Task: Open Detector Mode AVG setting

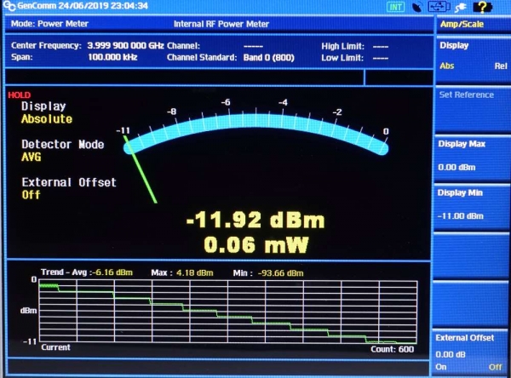Action: [x=32, y=157]
